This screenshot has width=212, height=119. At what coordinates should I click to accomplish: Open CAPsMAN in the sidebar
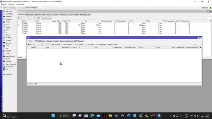click(9, 14)
